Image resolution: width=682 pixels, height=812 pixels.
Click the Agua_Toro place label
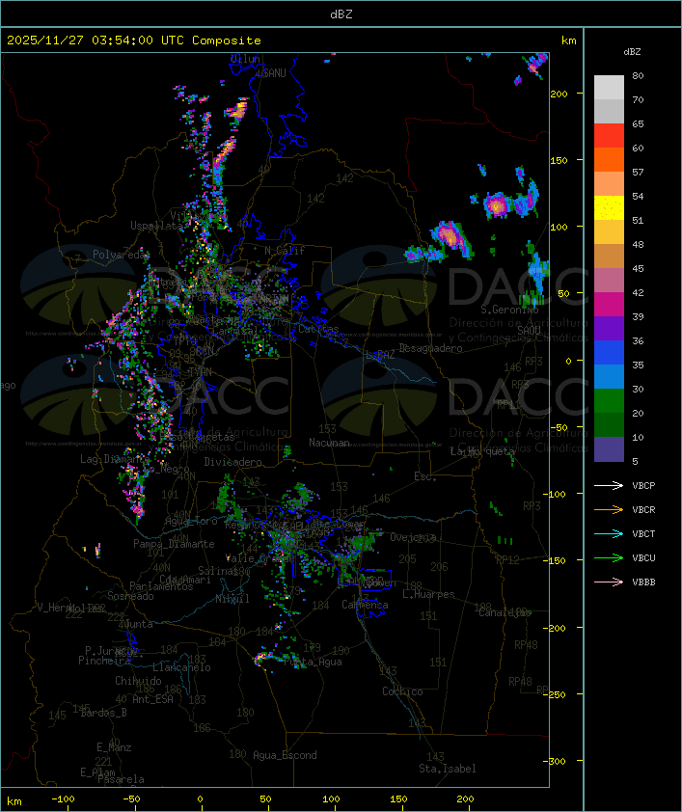[191, 521]
